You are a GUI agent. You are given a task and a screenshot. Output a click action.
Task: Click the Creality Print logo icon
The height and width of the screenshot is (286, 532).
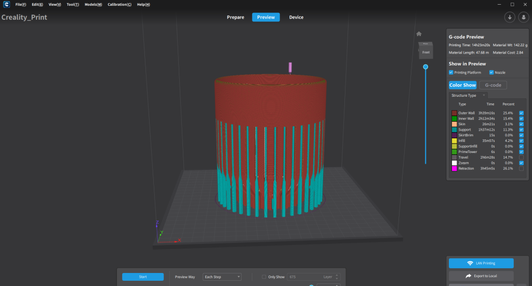click(5, 4)
